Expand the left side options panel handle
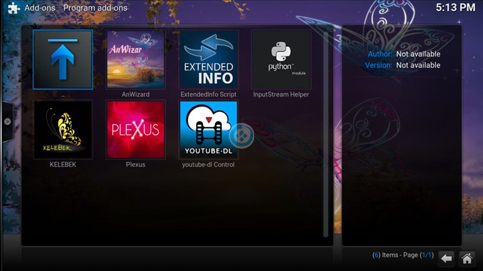This screenshot has width=483, height=271. (7, 121)
